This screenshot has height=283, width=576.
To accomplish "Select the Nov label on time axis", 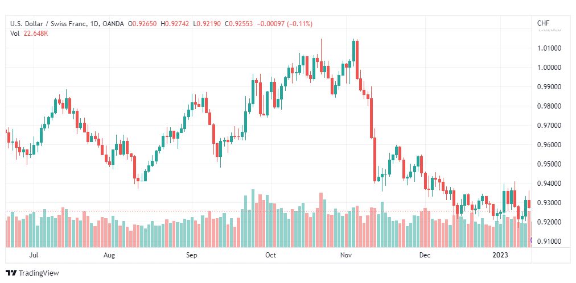I will pos(345,255).
